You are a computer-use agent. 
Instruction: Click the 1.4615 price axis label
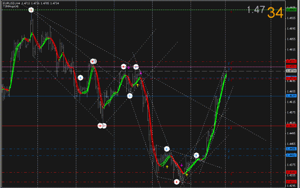point(291,102)
